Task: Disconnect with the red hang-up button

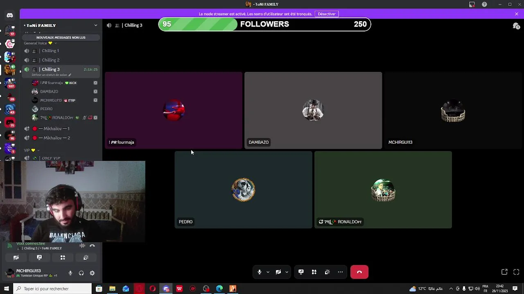Action: point(359,272)
